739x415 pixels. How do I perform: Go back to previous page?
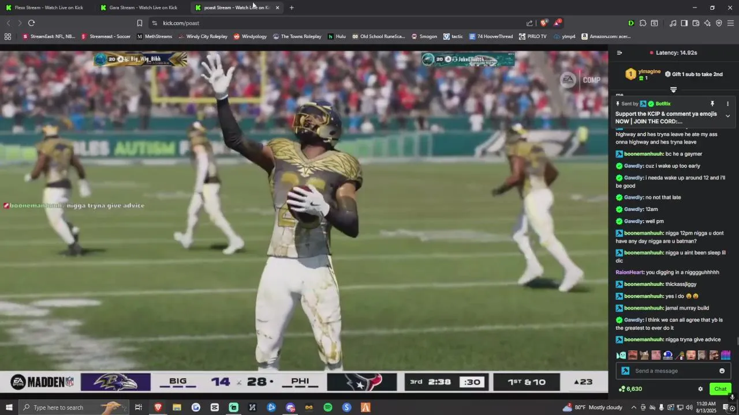coord(8,23)
